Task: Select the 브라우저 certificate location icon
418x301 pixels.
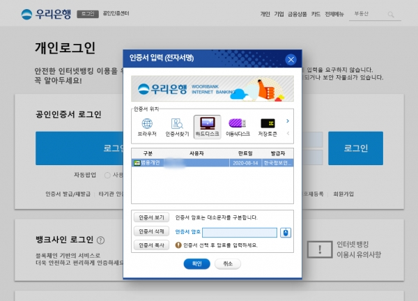Action: coord(147,128)
